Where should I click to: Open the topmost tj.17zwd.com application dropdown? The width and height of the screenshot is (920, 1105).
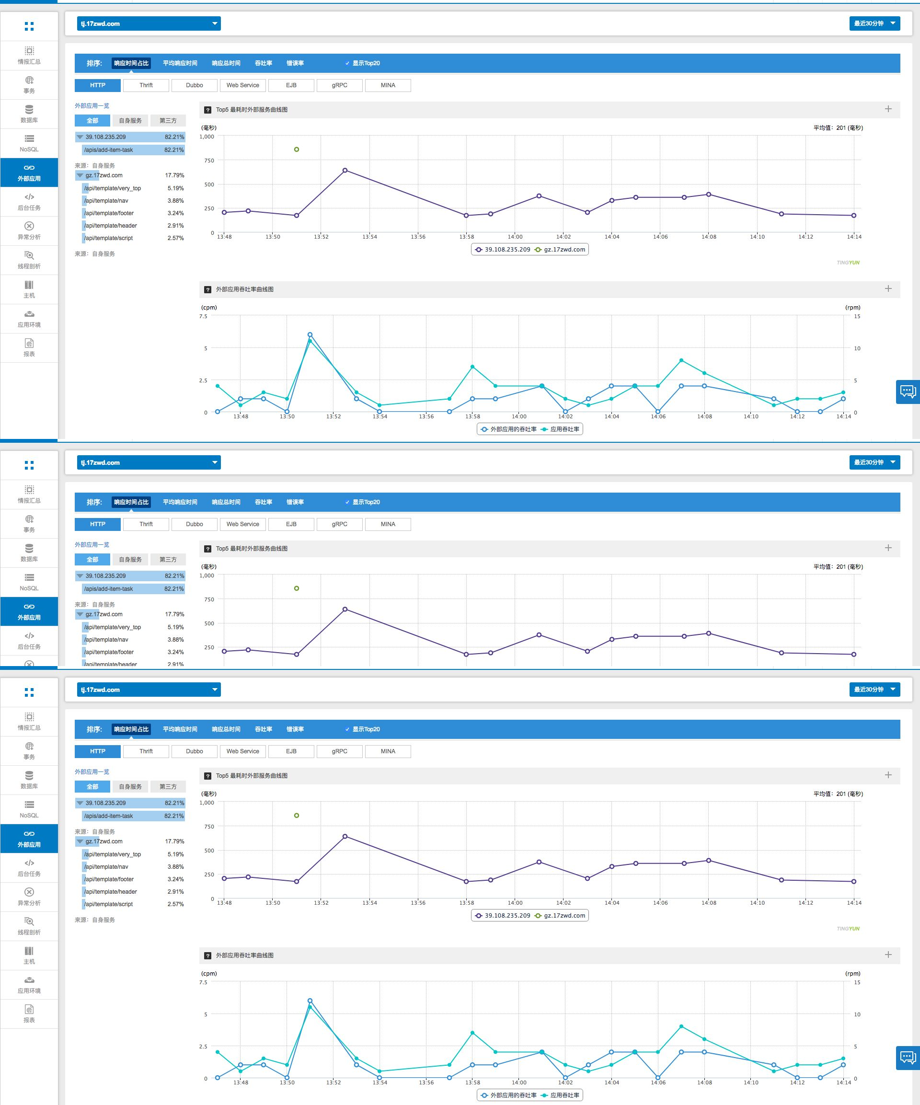(149, 23)
